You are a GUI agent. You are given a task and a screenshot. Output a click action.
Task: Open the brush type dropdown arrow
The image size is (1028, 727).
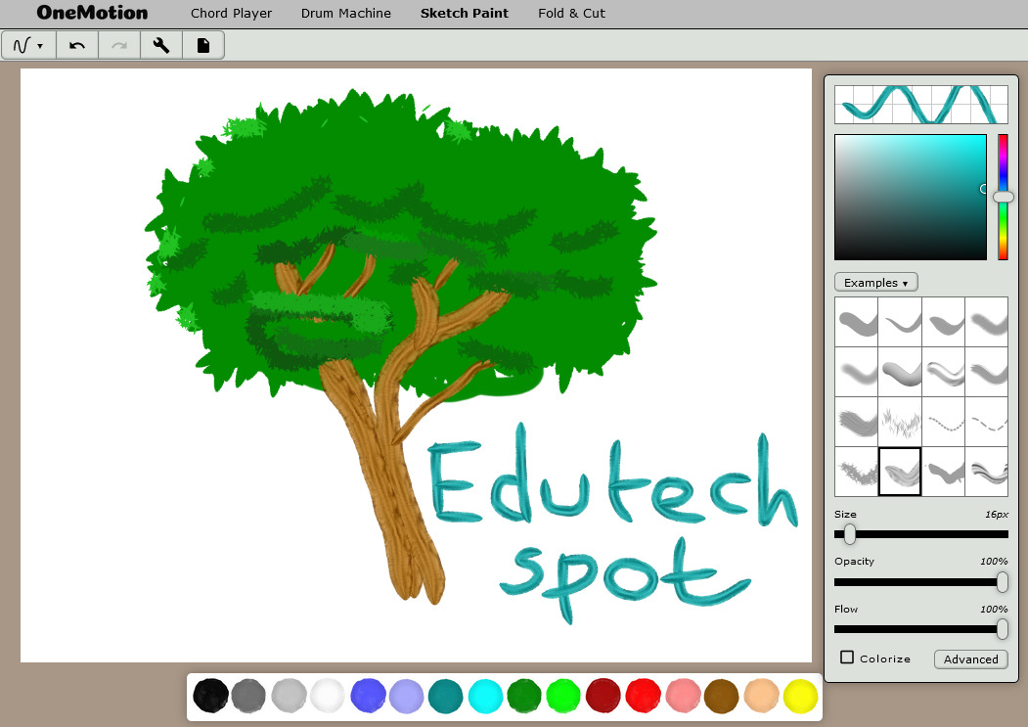39,44
